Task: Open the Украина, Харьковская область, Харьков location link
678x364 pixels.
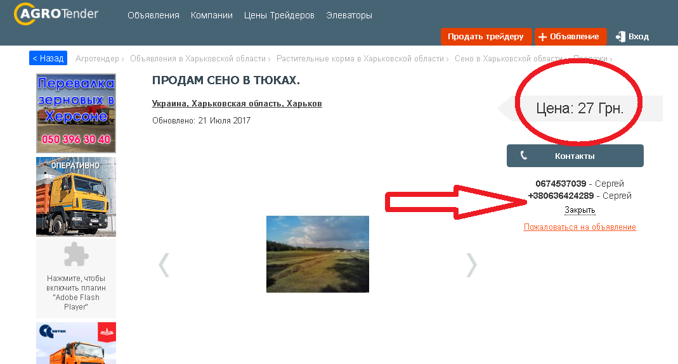Action: [237, 104]
